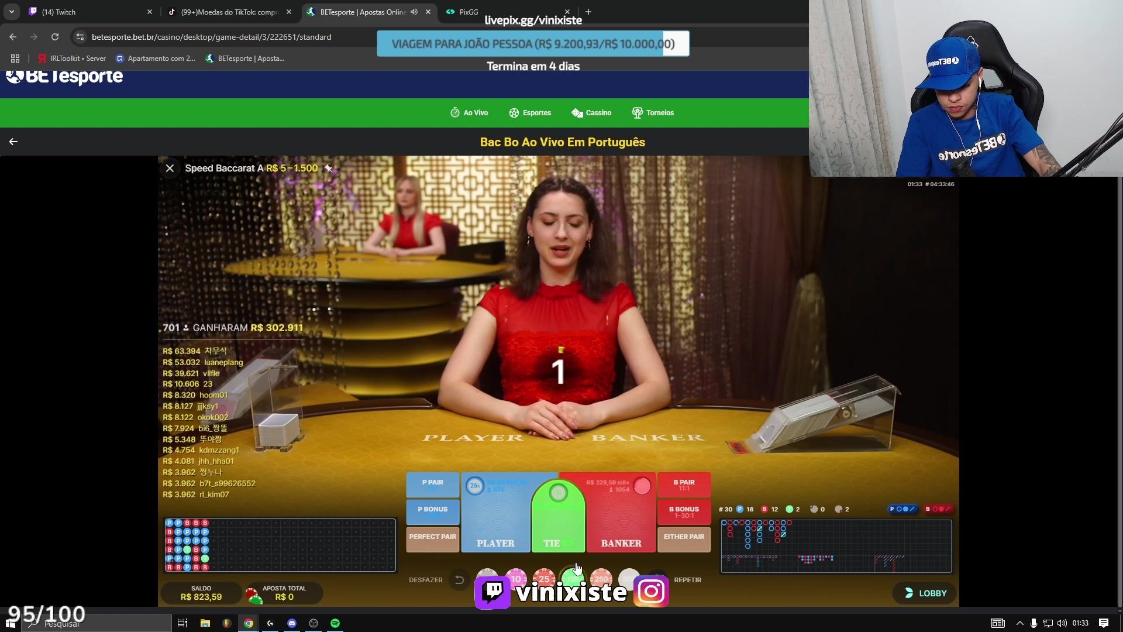Click the BETesporte logo
Image resolution: width=1123 pixels, height=632 pixels.
[x=64, y=77]
